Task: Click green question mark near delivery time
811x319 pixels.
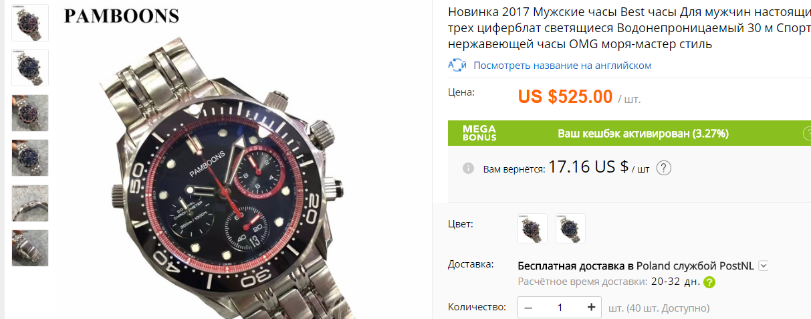Action: tap(709, 282)
